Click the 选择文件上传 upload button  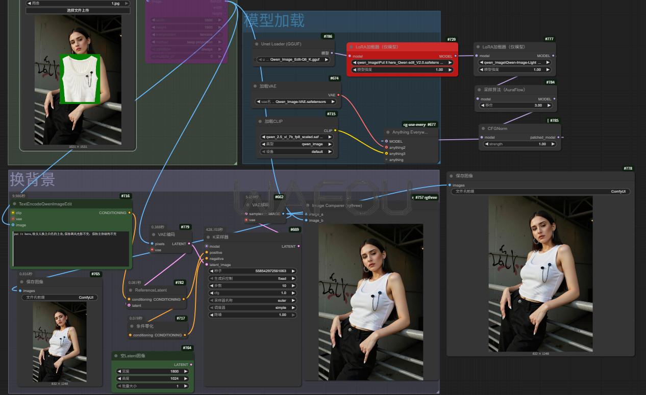[x=78, y=10]
